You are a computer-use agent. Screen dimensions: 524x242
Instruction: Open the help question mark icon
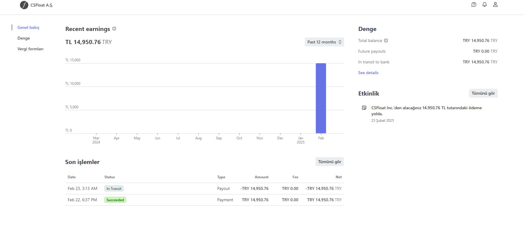[x=474, y=4]
